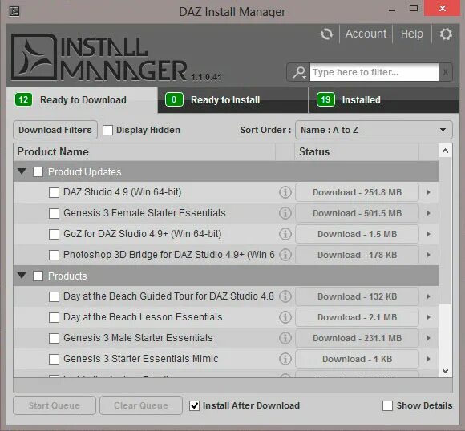Collapse the Products group
465x431 pixels.
[x=22, y=275]
